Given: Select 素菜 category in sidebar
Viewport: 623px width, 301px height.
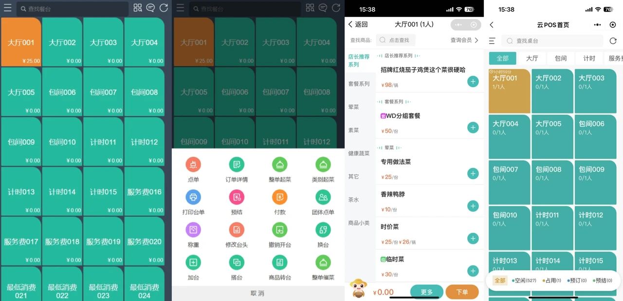Looking at the screenshot, I should click(353, 130).
